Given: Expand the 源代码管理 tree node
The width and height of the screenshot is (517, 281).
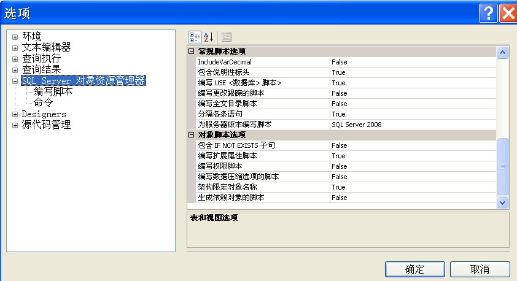Looking at the screenshot, I should tap(15, 126).
